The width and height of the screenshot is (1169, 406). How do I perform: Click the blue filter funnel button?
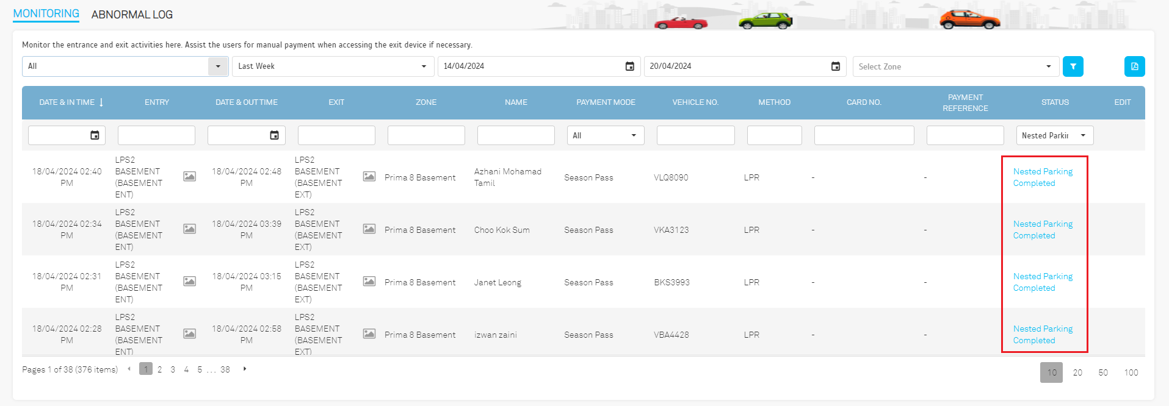coord(1073,66)
